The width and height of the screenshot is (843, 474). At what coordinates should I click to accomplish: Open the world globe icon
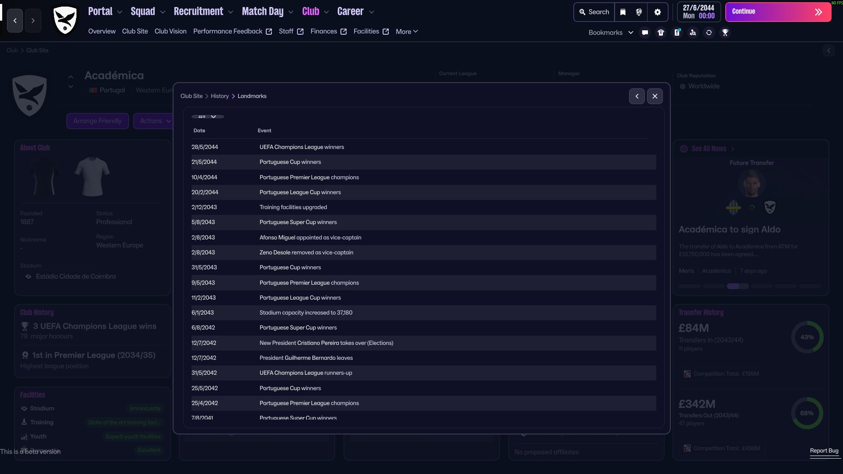click(x=639, y=12)
